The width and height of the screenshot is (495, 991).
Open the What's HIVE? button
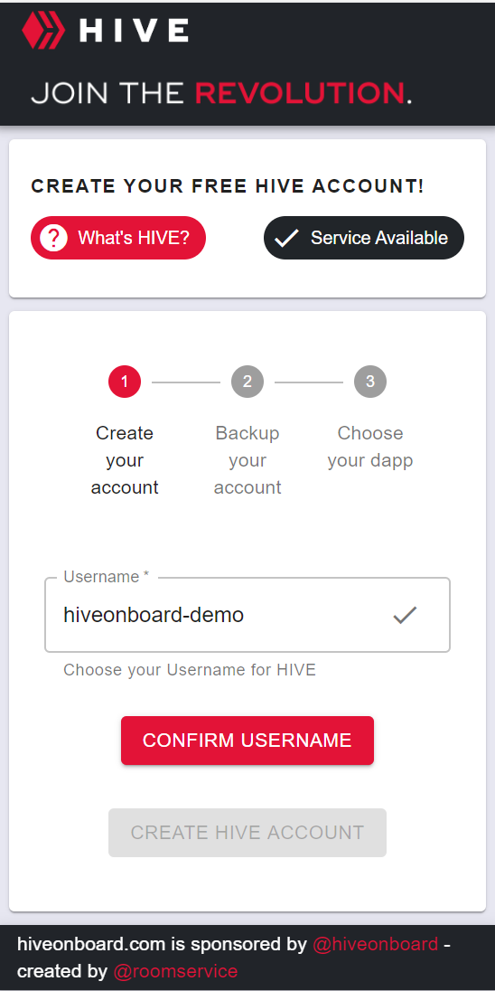(118, 238)
